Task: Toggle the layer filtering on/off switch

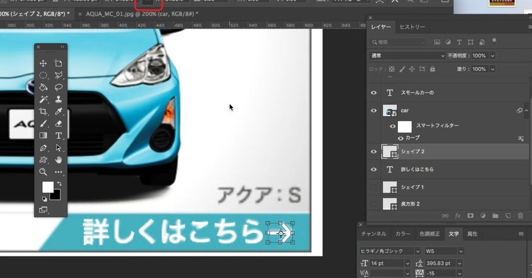Action: point(494,41)
